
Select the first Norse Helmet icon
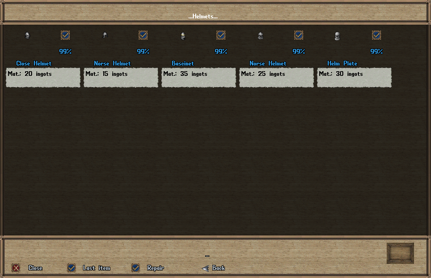tap(105, 35)
